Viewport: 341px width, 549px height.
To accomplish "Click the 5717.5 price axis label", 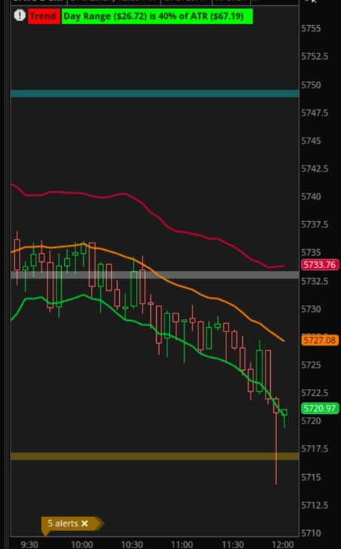I will tap(315, 449).
